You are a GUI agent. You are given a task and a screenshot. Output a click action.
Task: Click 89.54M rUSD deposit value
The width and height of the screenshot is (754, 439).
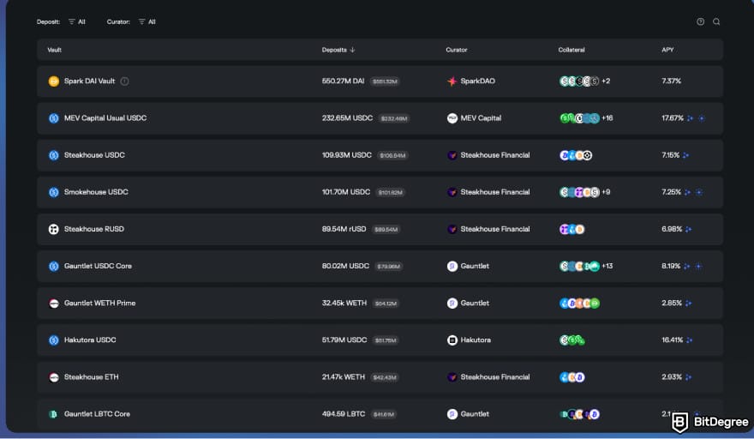[x=344, y=229]
